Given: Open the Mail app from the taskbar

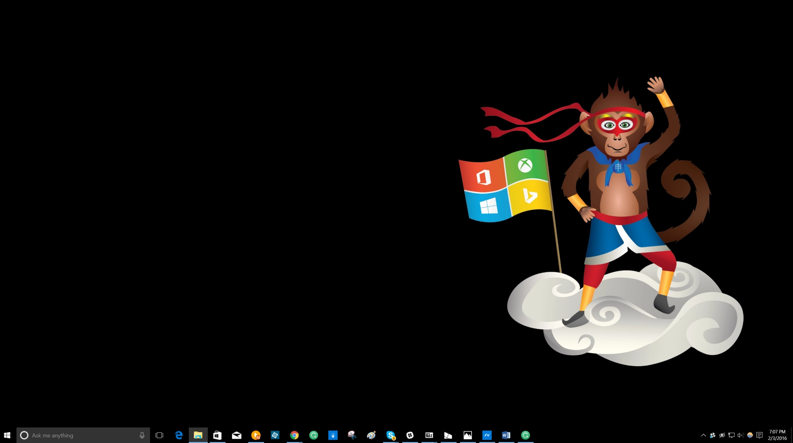Looking at the screenshot, I should click(x=237, y=435).
